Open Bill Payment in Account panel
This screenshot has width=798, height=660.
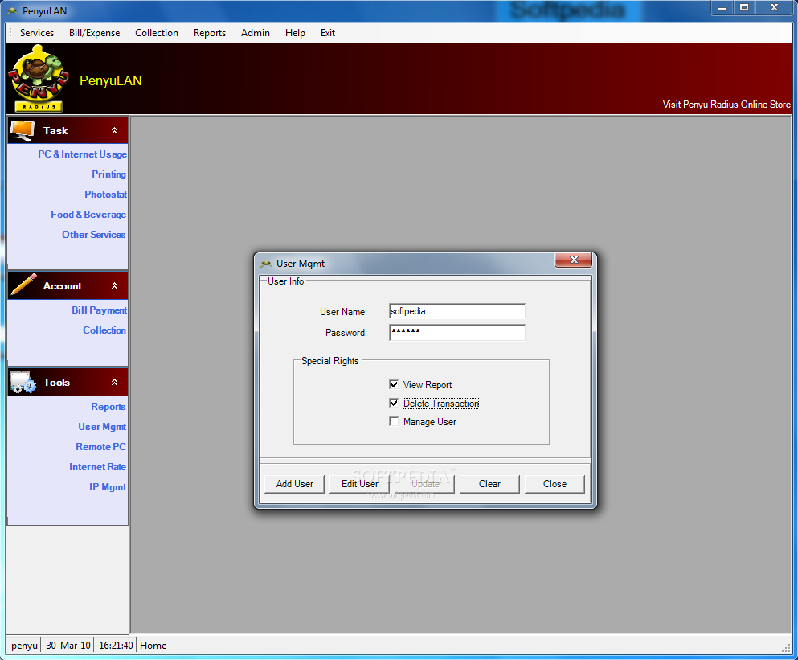click(x=99, y=310)
